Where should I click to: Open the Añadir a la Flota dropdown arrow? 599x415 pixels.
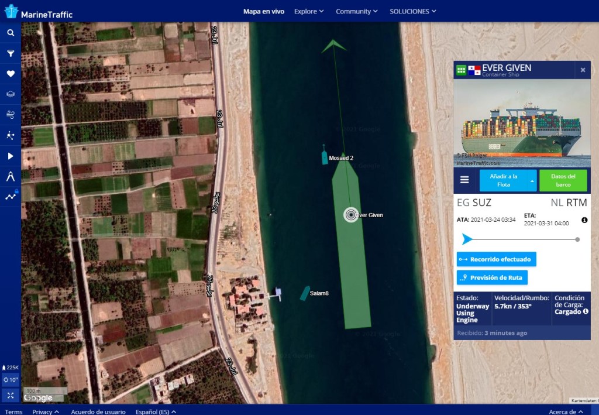pos(532,181)
